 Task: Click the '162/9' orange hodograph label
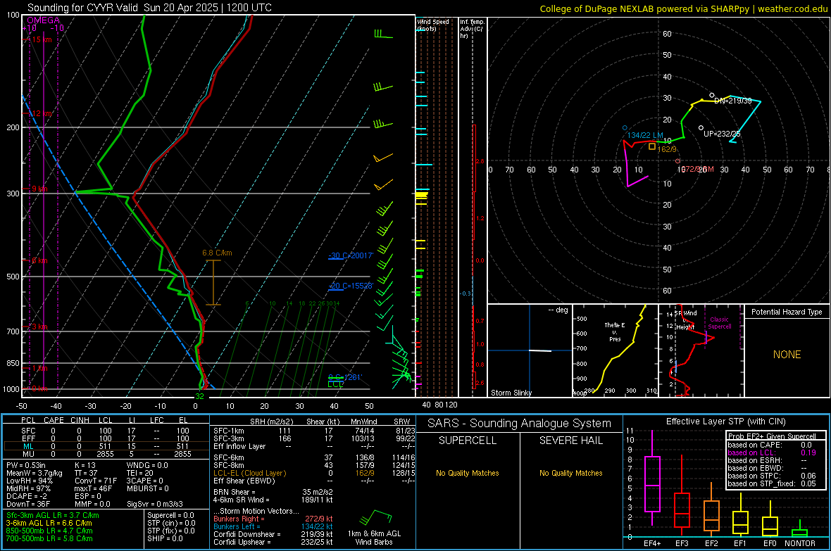point(667,149)
